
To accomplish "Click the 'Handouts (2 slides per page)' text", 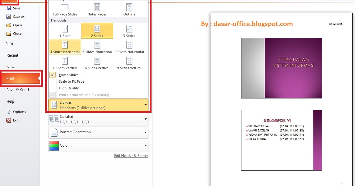I will pos(82,108).
